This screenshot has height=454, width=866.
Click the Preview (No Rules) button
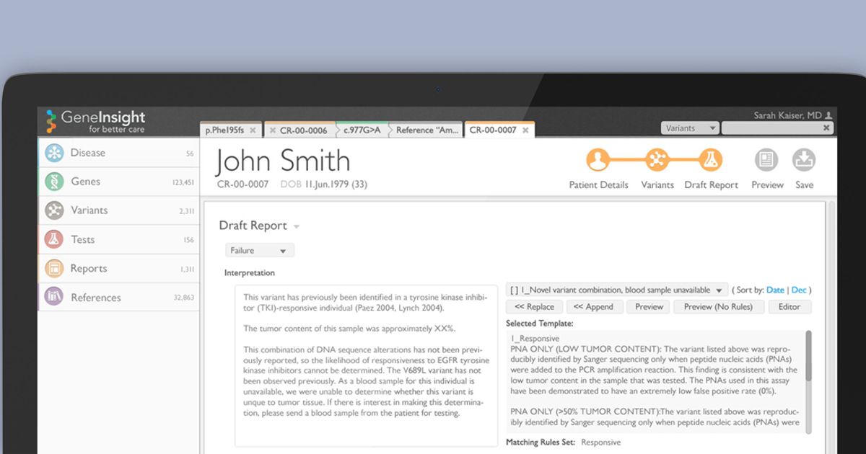point(718,306)
